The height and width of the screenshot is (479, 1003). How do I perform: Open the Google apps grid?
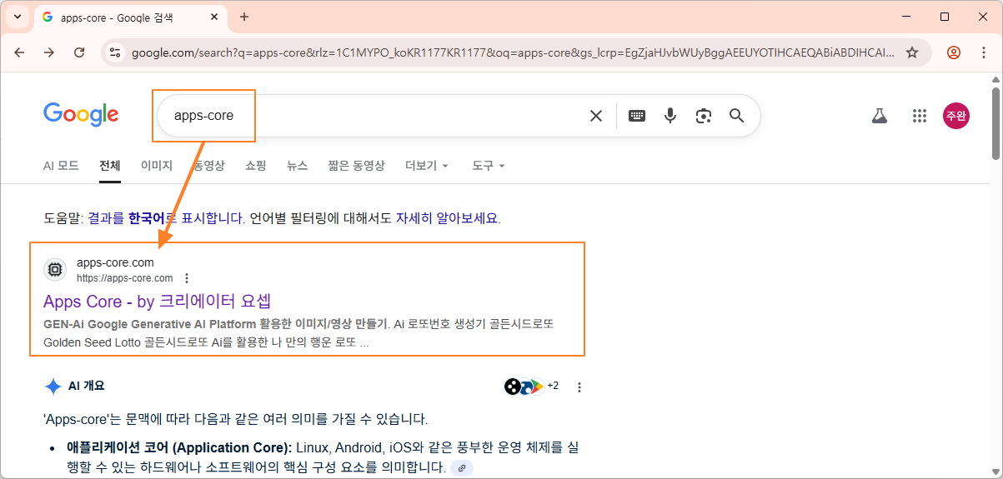point(920,116)
